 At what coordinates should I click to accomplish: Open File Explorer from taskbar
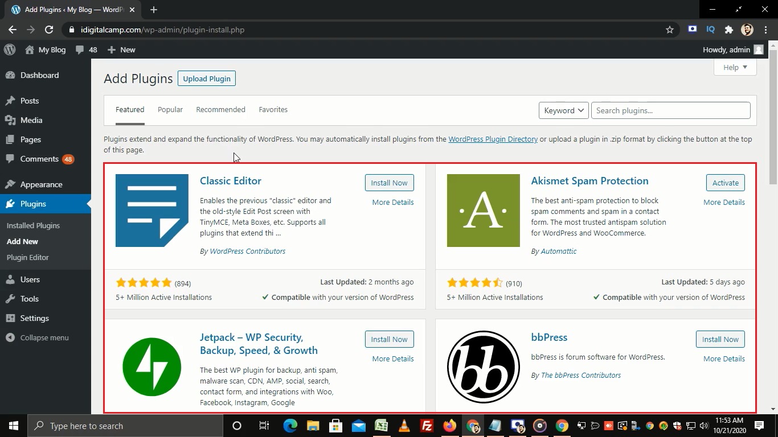coord(313,426)
